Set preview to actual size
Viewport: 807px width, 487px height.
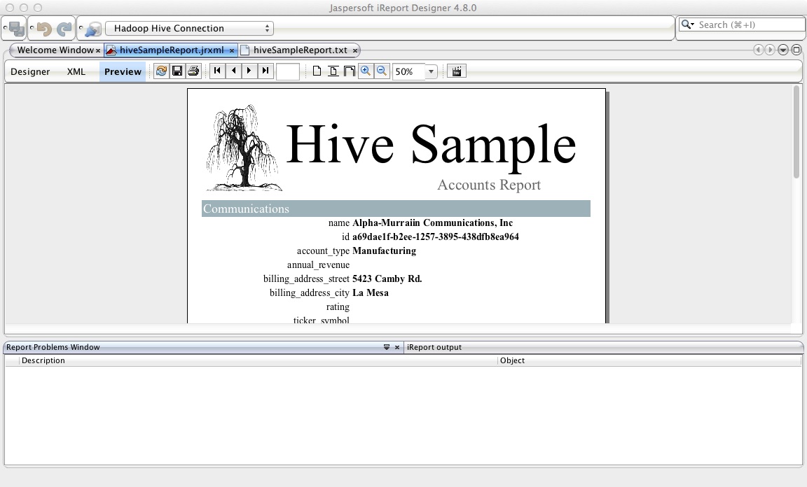coord(317,71)
